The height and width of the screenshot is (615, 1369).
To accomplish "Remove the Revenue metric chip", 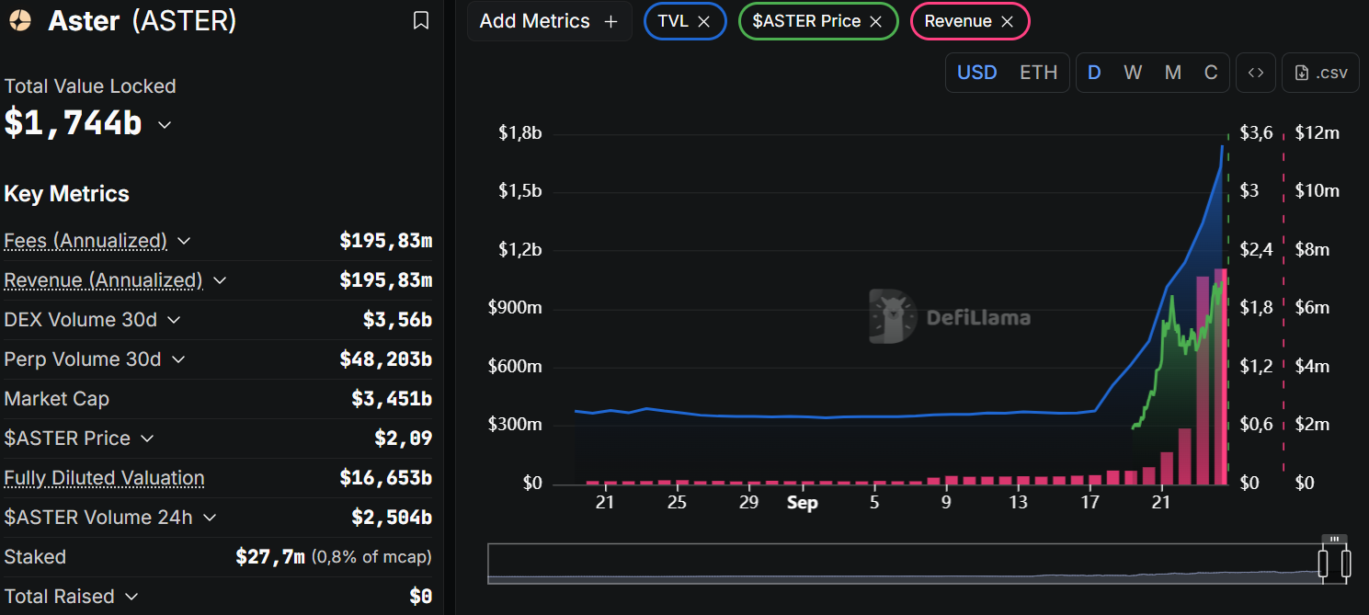I will click(x=1007, y=21).
